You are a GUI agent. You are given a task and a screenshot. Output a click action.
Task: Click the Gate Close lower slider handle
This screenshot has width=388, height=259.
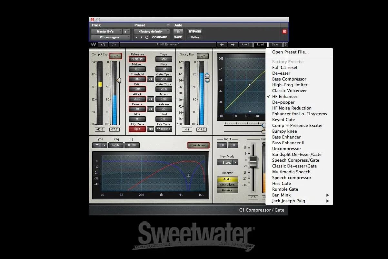click(x=207, y=80)
